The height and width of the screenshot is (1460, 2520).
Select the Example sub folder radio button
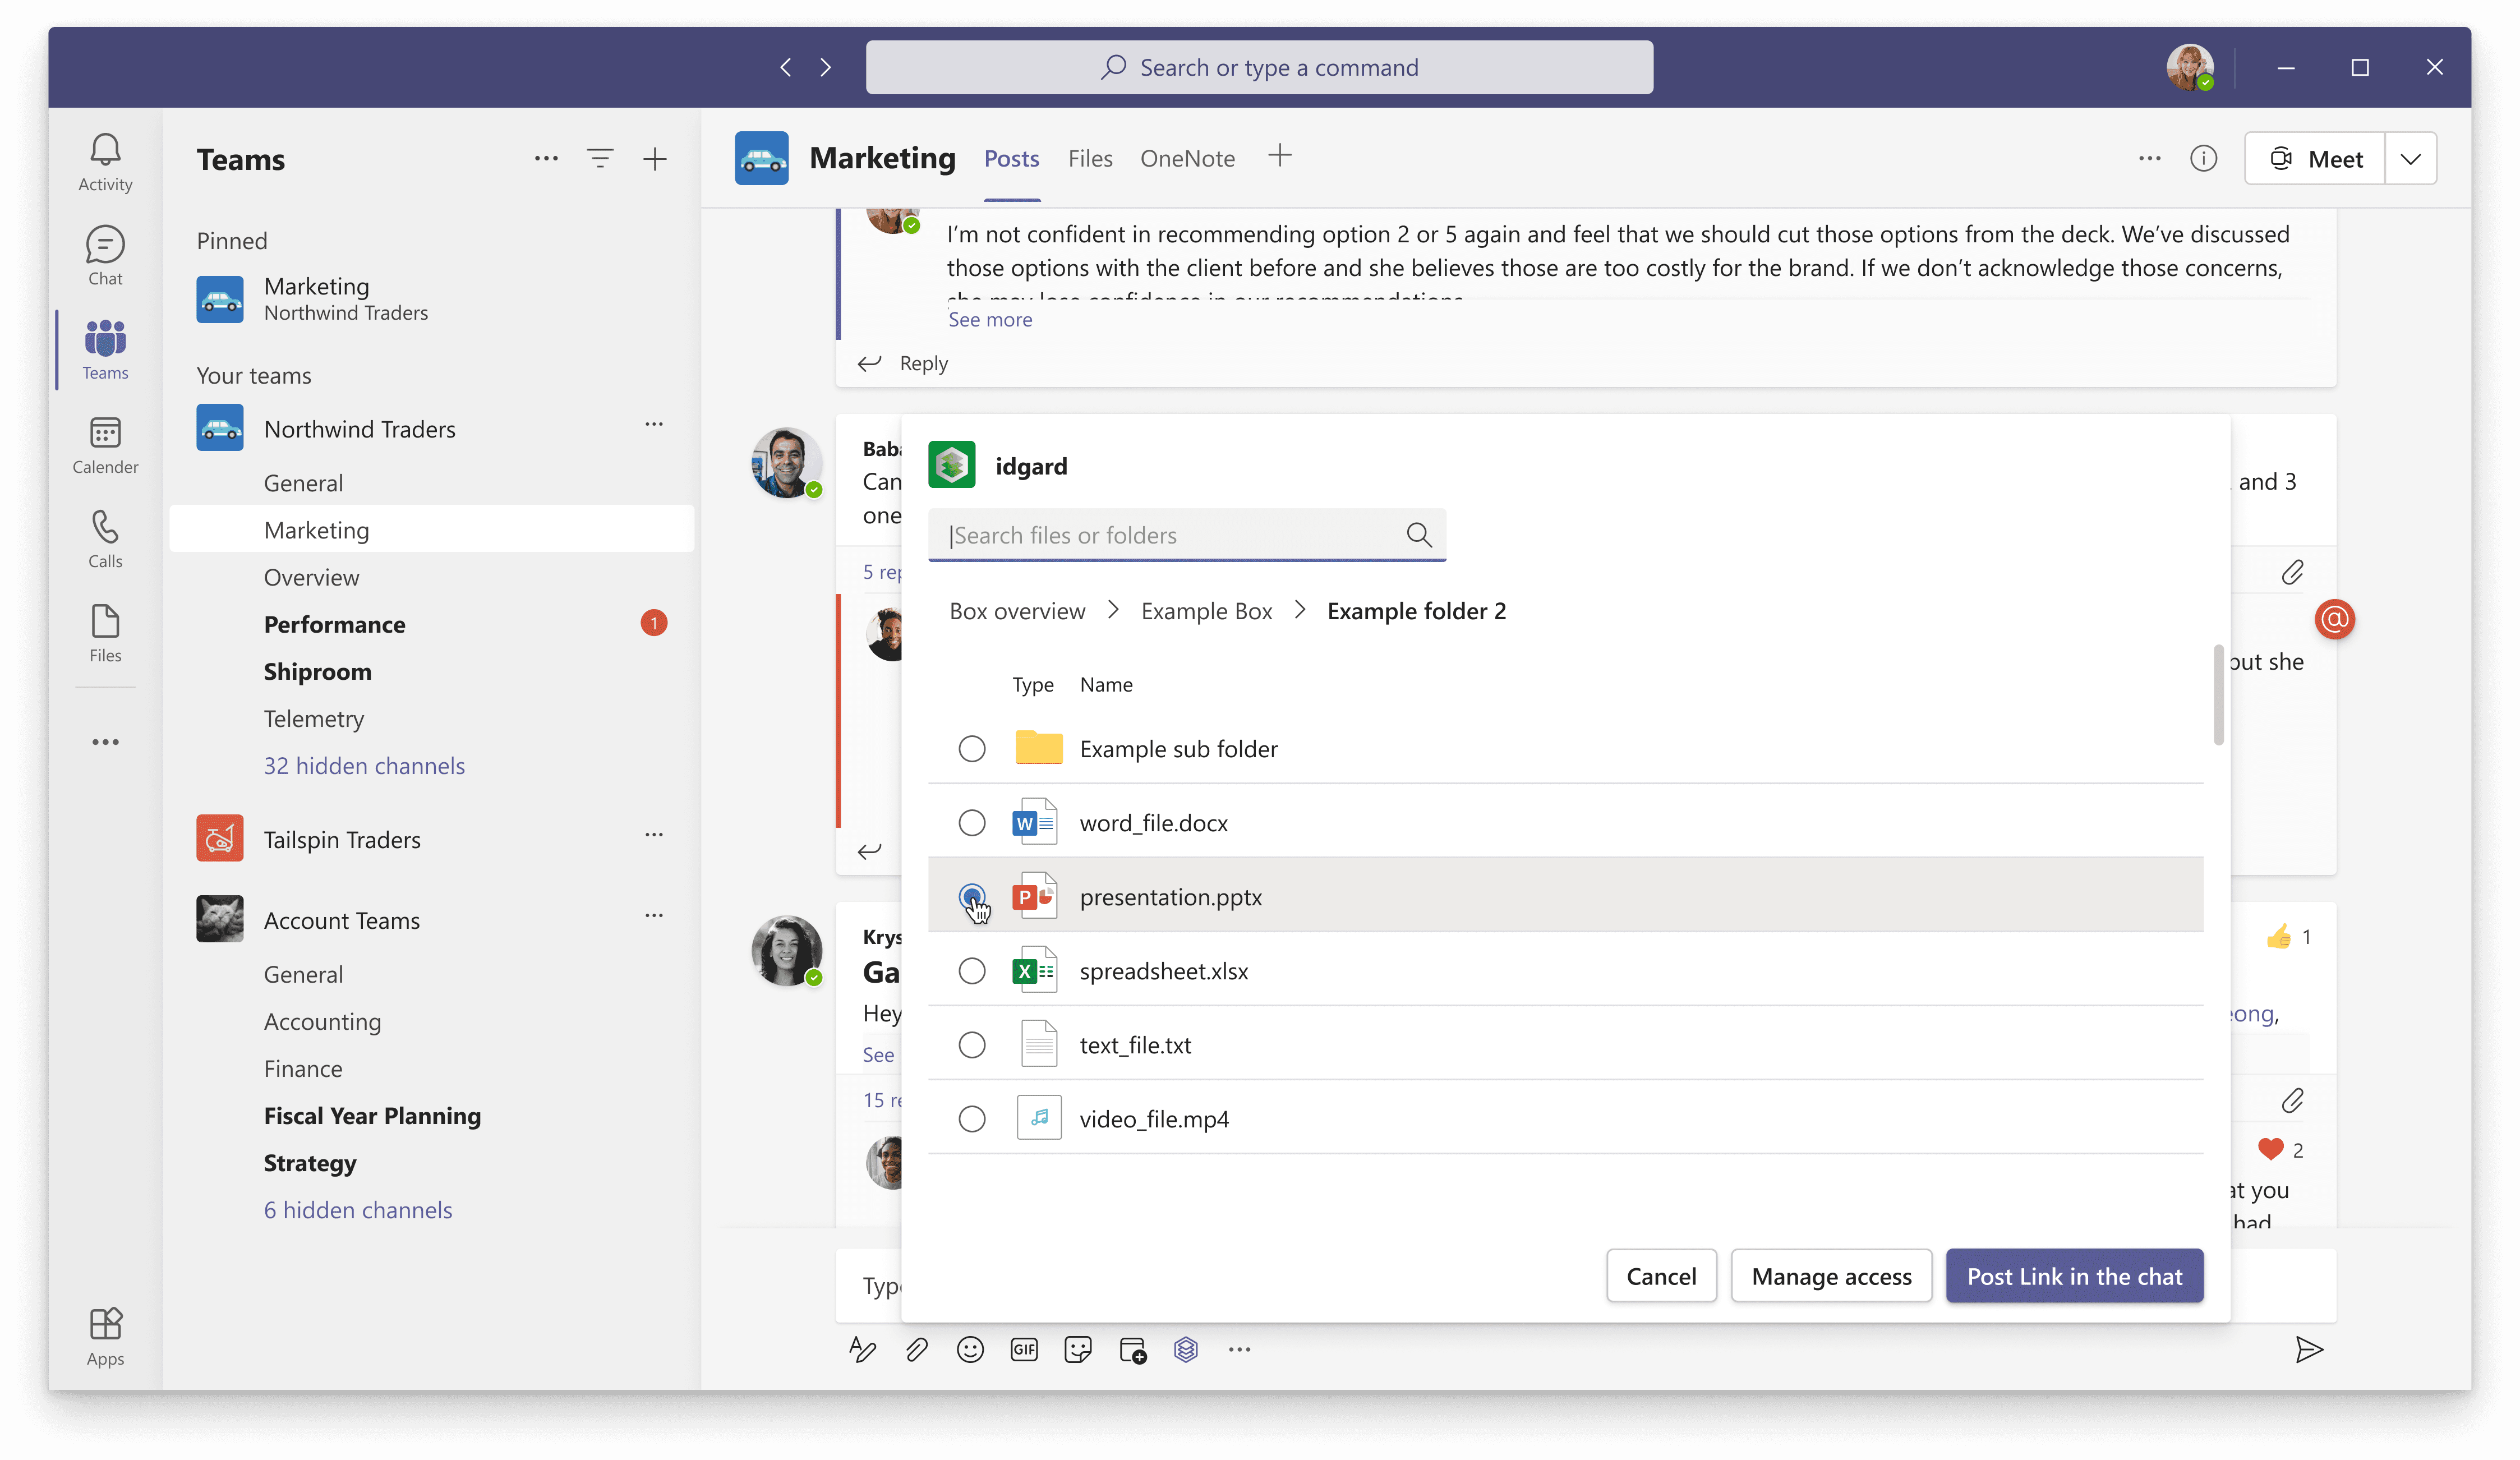[972, 749]
